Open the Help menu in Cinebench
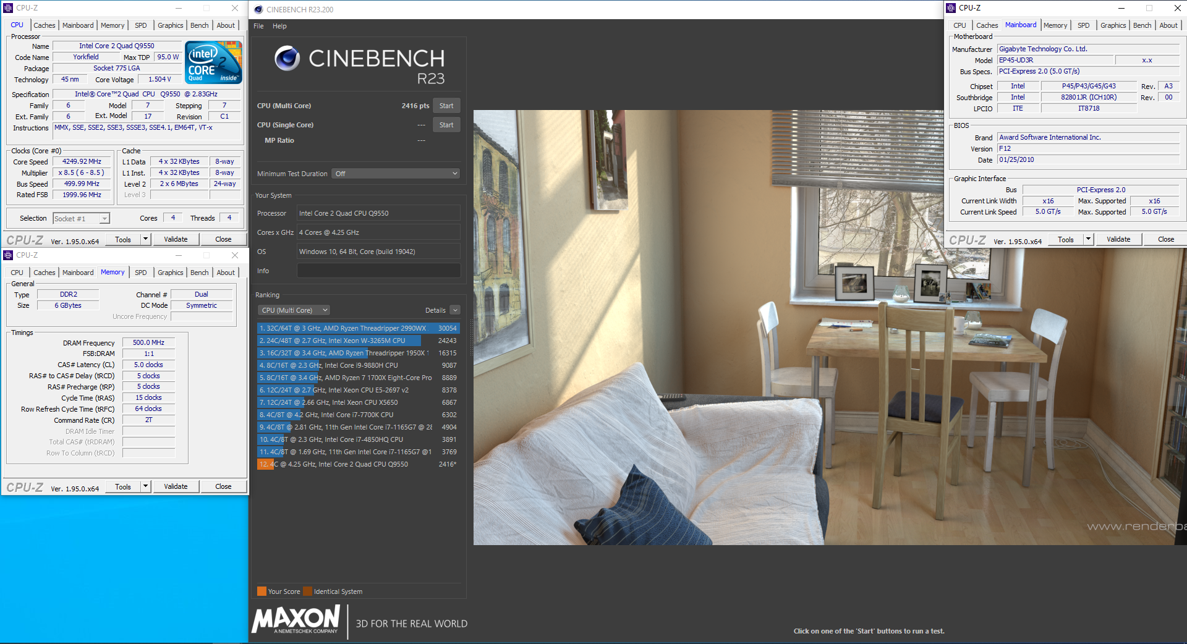Viewport: 1187px width, 644px height. click(279, 26)
